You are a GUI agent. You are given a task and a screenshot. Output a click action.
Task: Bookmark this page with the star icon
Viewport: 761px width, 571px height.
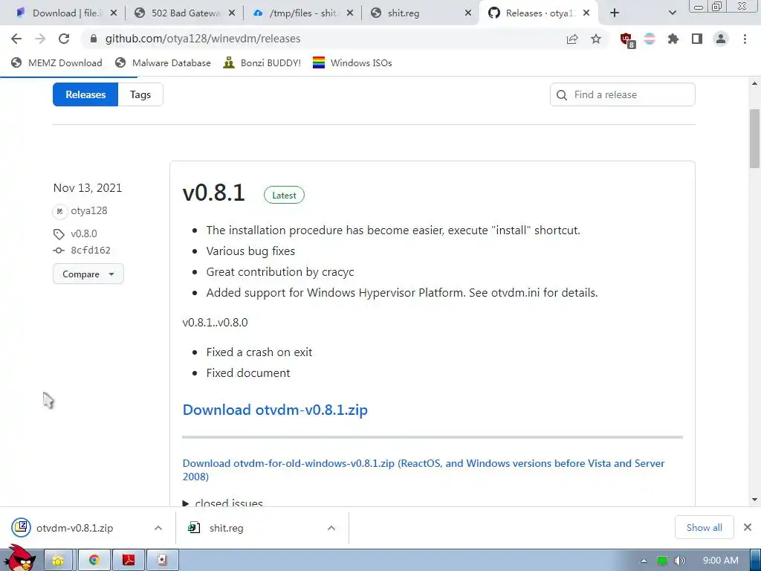coord(596,39)
